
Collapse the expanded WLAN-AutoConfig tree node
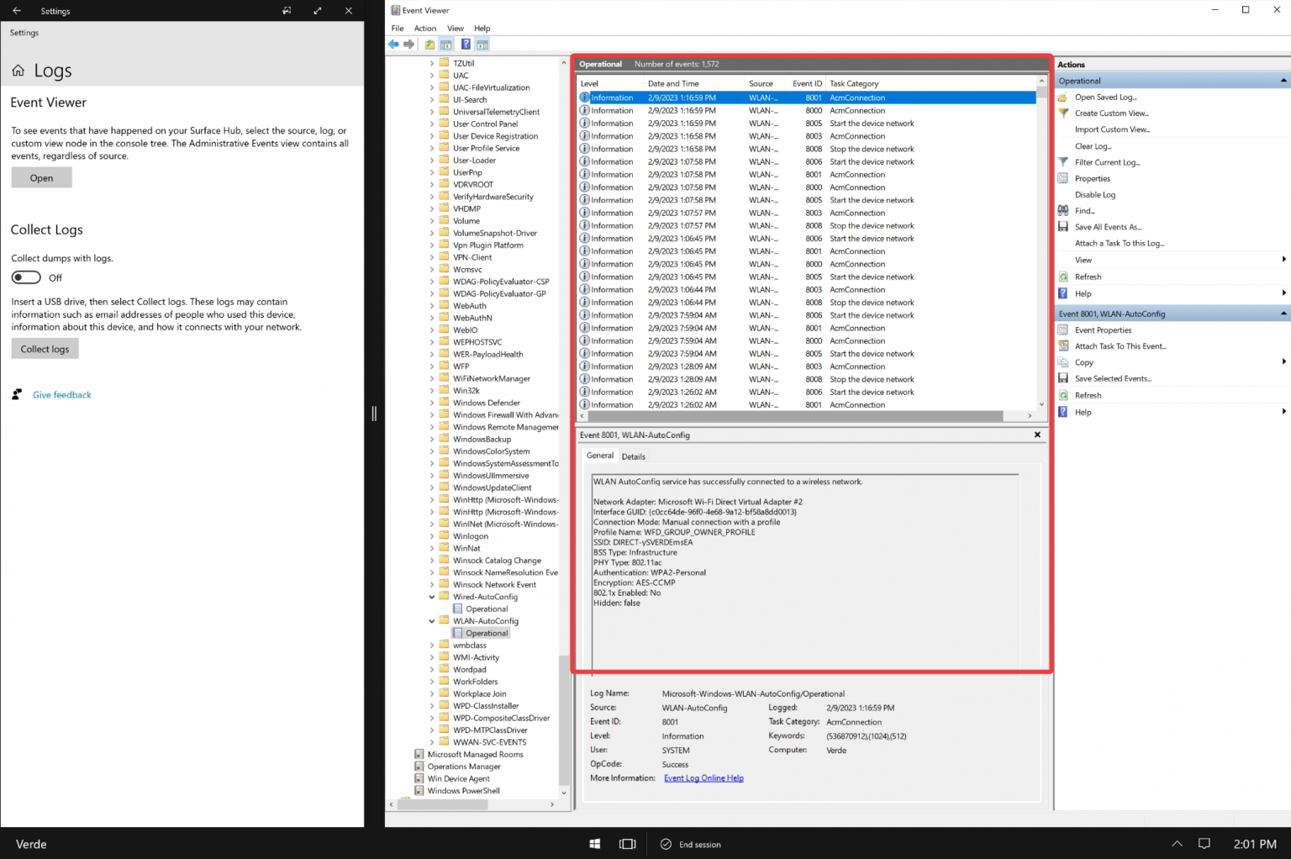point(431,620)
